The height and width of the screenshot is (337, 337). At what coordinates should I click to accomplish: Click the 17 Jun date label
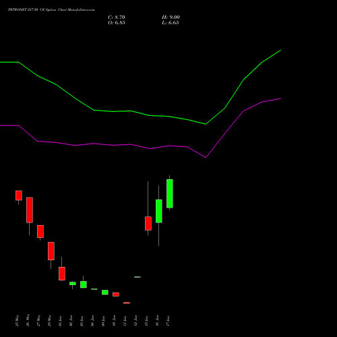[x=168, y=321]
